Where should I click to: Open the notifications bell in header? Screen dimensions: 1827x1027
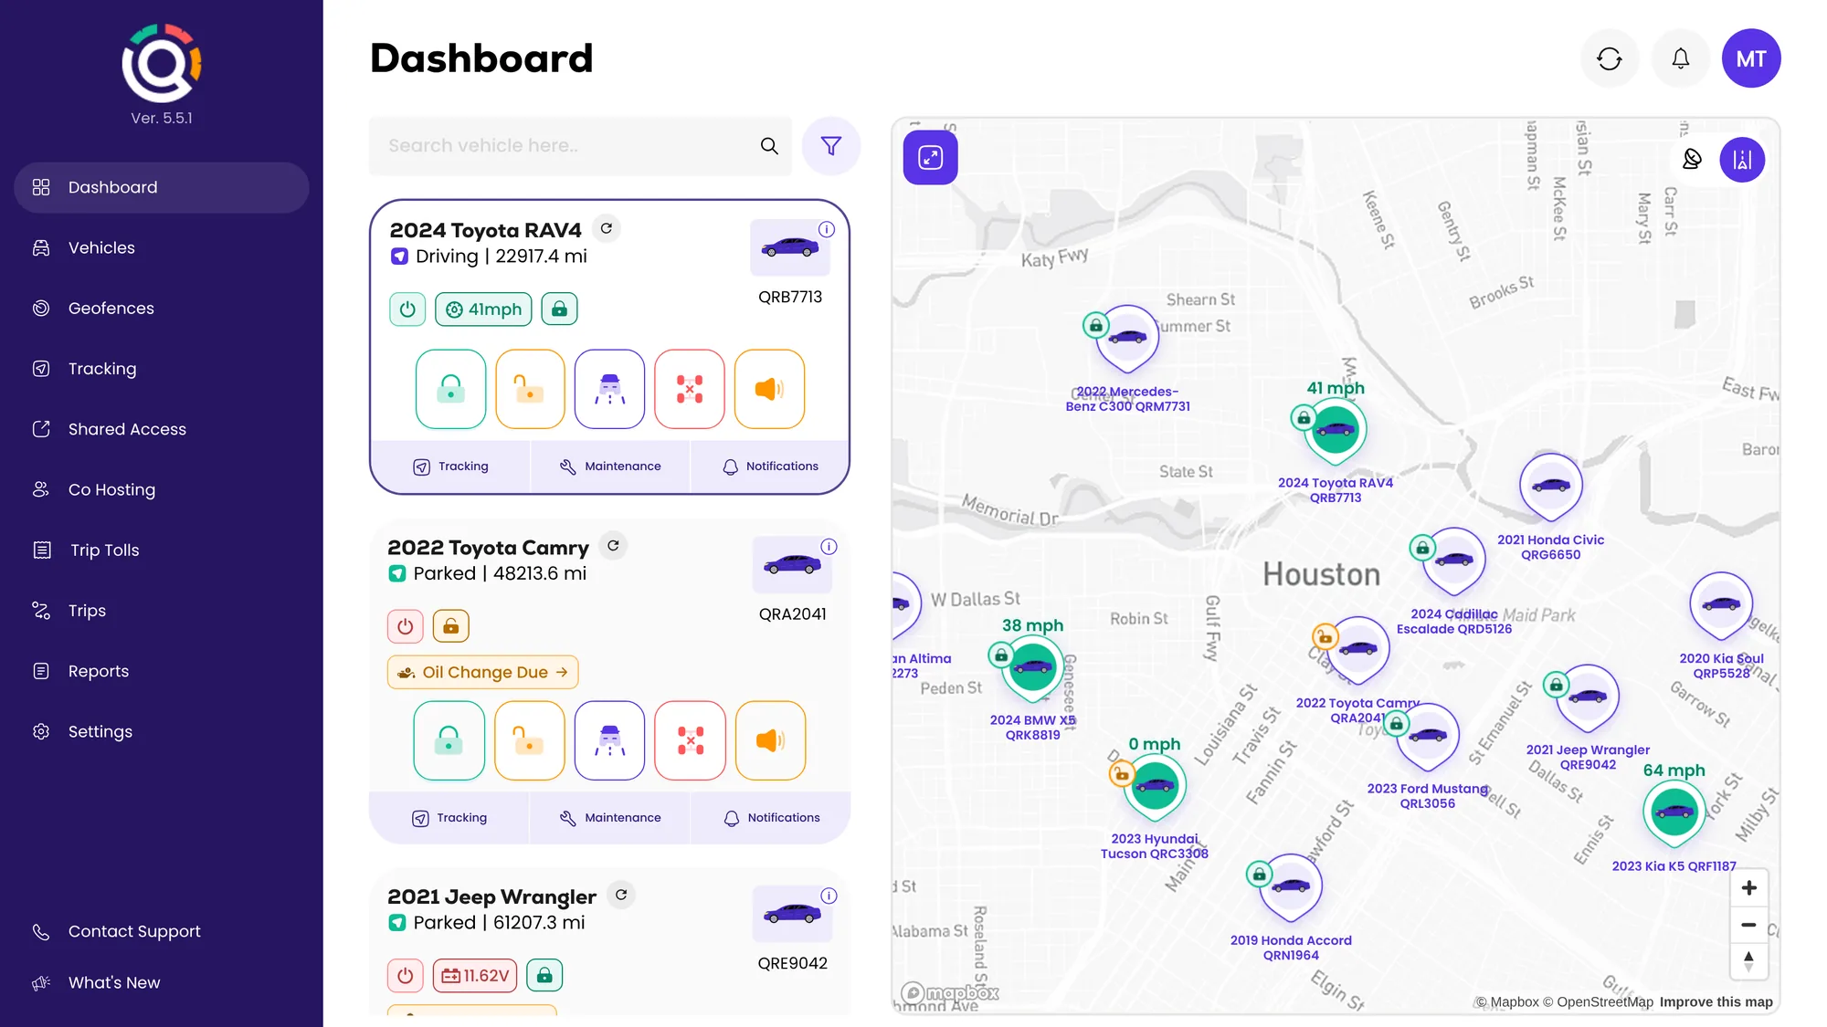pos(1680,59)
